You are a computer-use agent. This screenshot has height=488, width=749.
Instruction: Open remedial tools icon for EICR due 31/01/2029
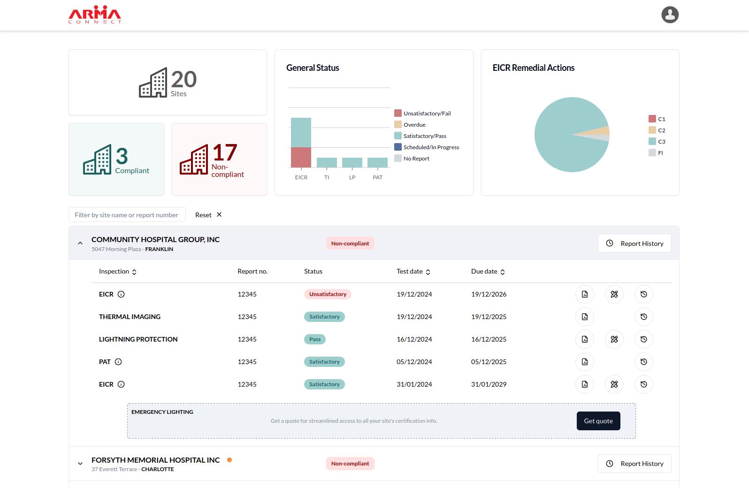coord(614,384)
